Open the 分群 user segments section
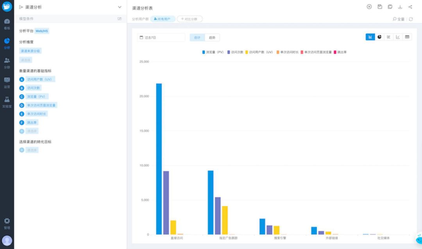The image size is (422, 249). 7,62
